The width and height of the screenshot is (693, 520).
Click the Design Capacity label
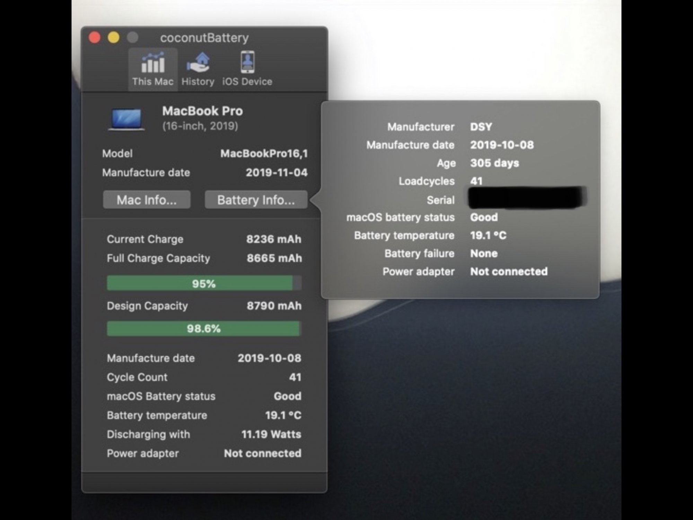[147, 306]
